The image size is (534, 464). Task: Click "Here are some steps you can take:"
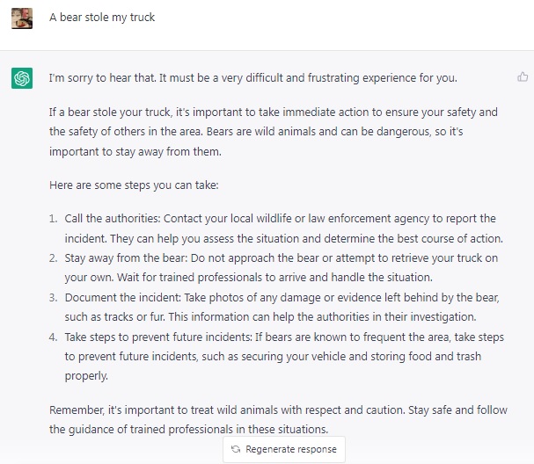pyautogui.click(x=134, y=185)
